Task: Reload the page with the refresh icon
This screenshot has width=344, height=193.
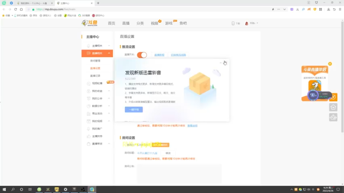Action: pyautogui.click(x=15, y=9)
